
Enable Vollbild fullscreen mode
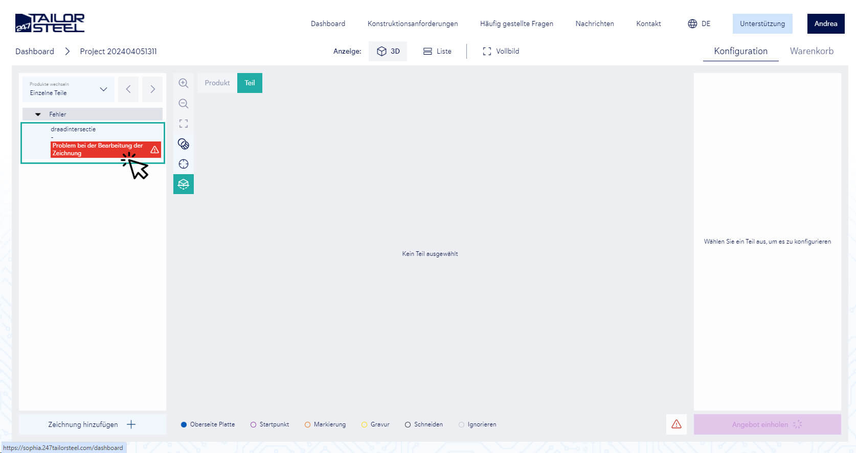(x=501, y=51)
